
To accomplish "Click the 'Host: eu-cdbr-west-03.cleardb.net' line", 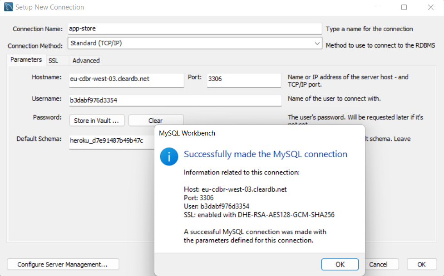I will pyautogui.click(x=235, y=189).
